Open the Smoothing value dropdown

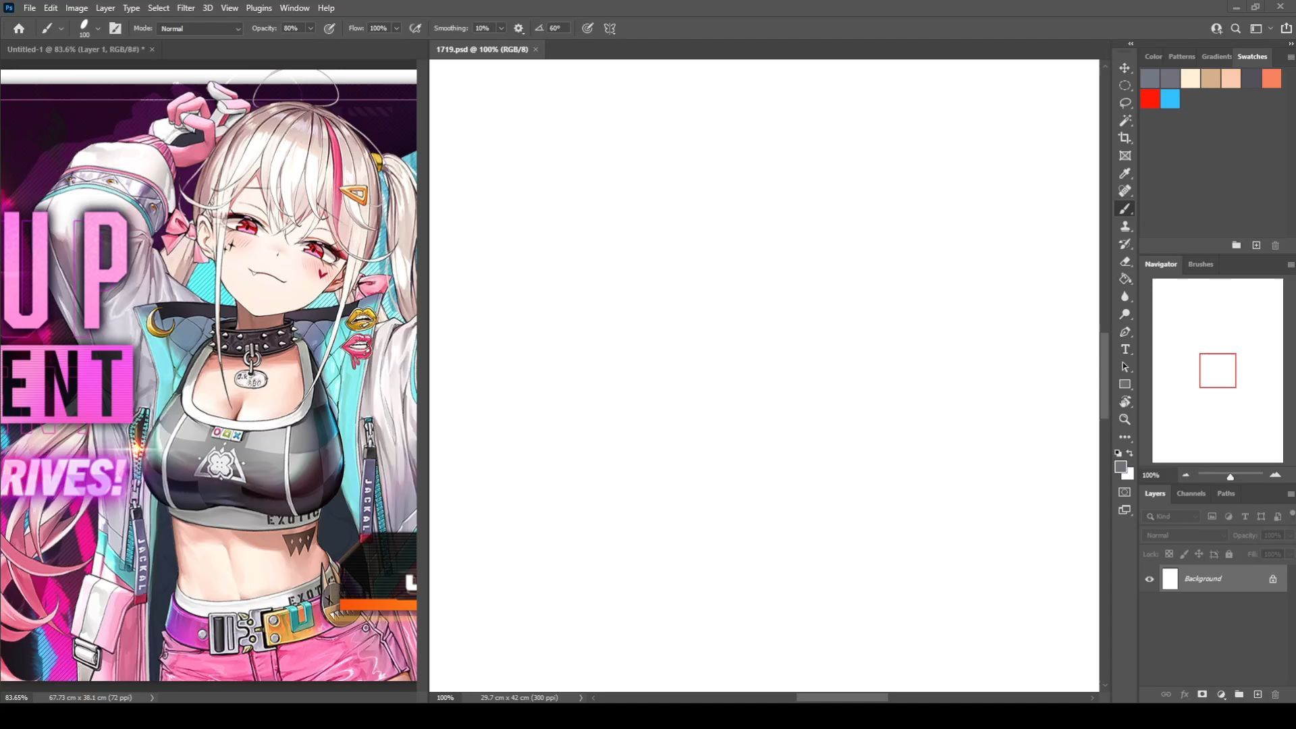[x=501, y=28]
